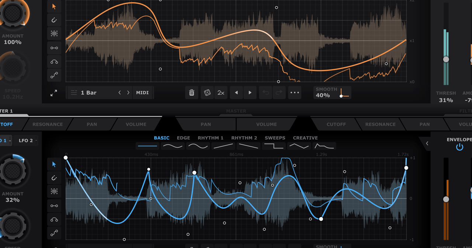Undo the last curve edit

click(265, 93)
